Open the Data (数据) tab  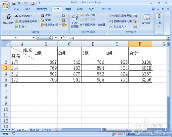click(68, 9)
